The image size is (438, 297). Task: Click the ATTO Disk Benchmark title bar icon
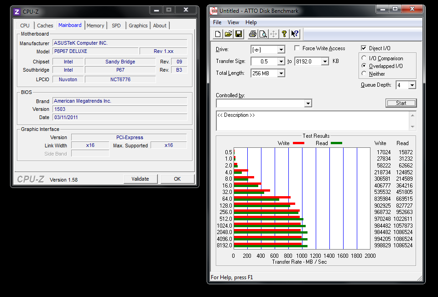(x=214, y=11)
